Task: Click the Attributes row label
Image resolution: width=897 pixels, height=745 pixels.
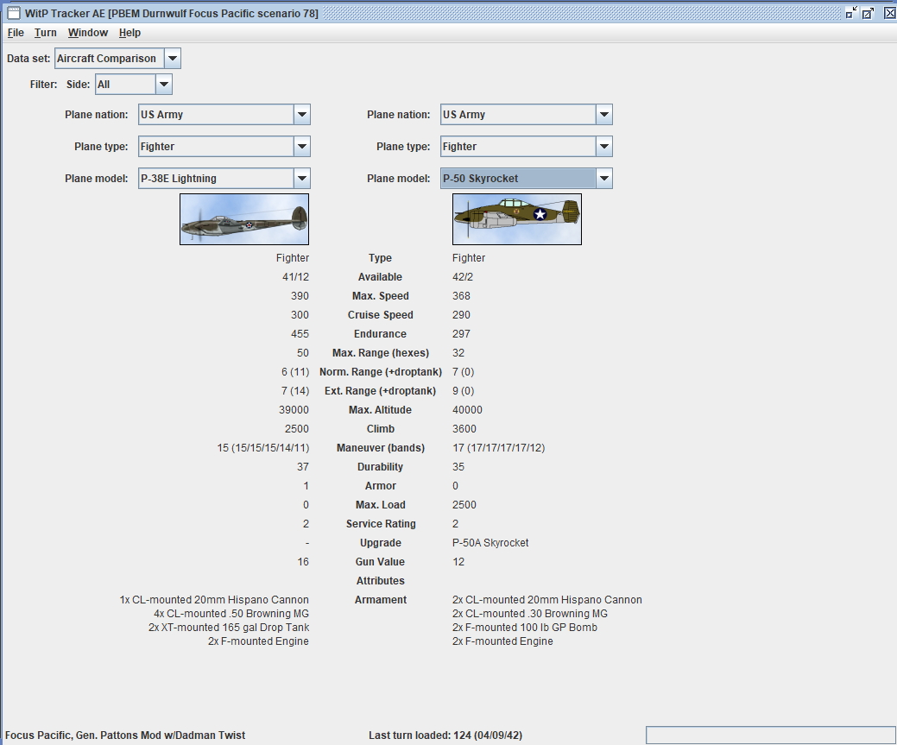Action: (x=381, y=581)
